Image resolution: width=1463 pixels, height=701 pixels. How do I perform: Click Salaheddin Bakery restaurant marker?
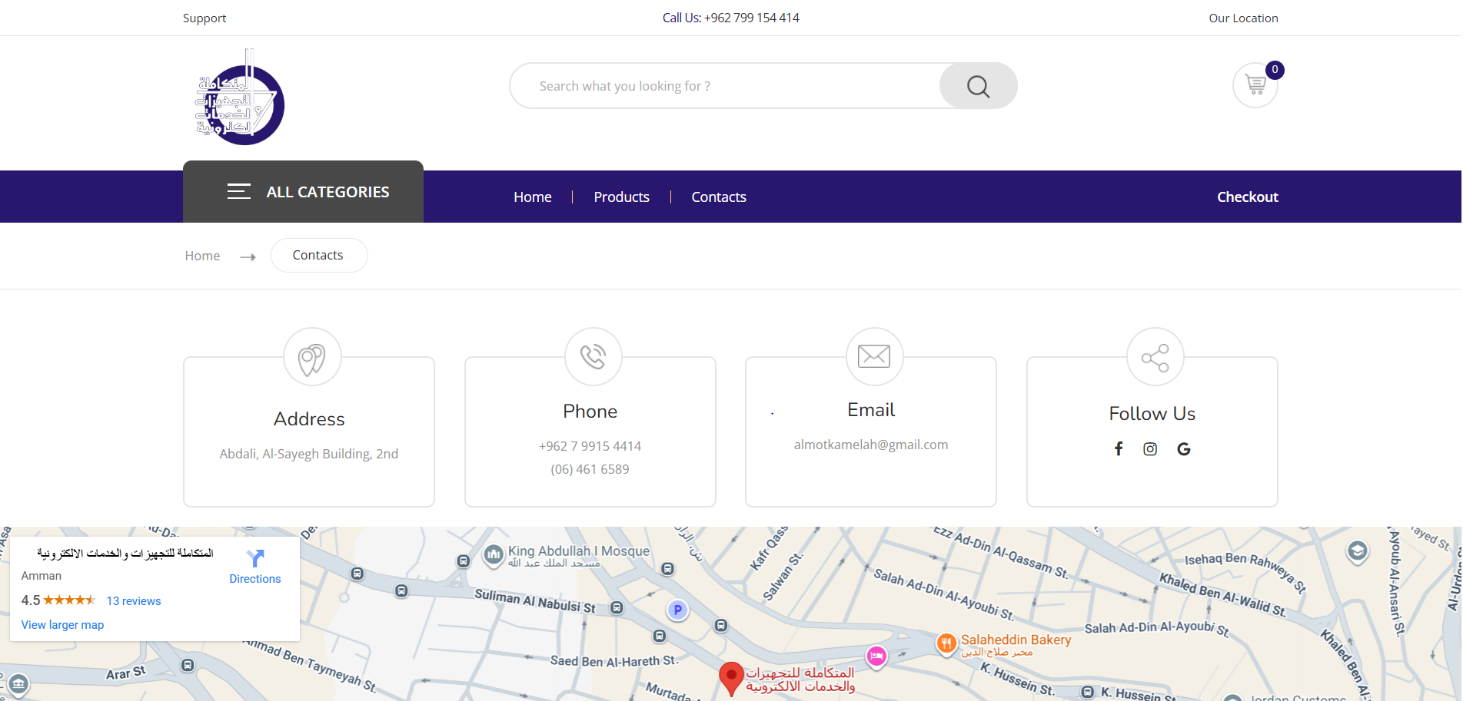[946, 643]
